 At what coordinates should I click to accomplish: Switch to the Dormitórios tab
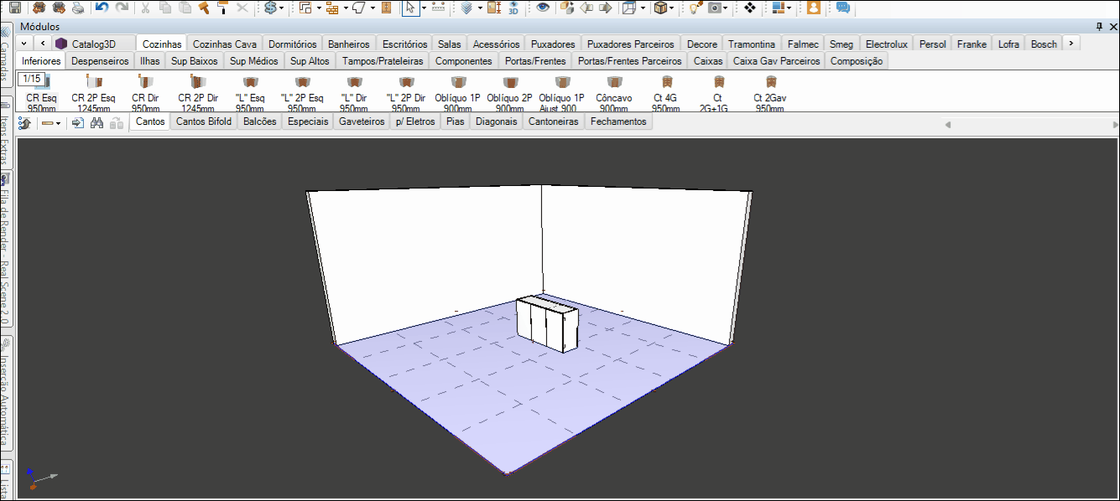292,44
